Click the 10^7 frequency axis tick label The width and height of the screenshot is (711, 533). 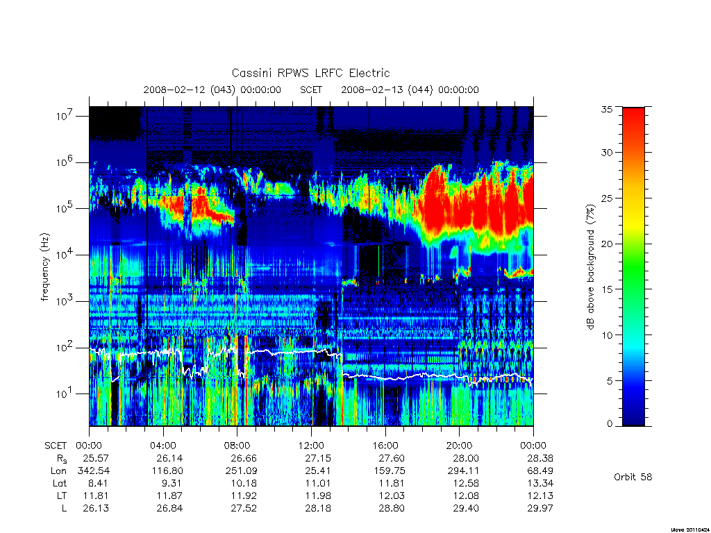(65, 116)
